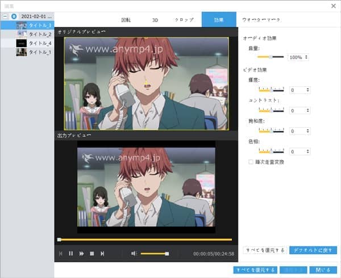
Task: Click the 輝度 brightness slider
Action: (x=271, y=90)
